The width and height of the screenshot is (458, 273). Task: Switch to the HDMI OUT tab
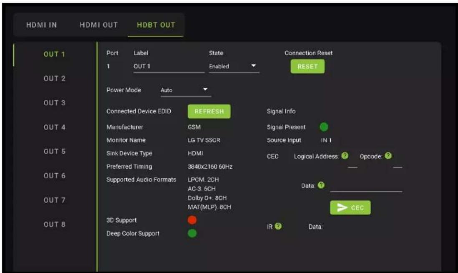[99, 25]
